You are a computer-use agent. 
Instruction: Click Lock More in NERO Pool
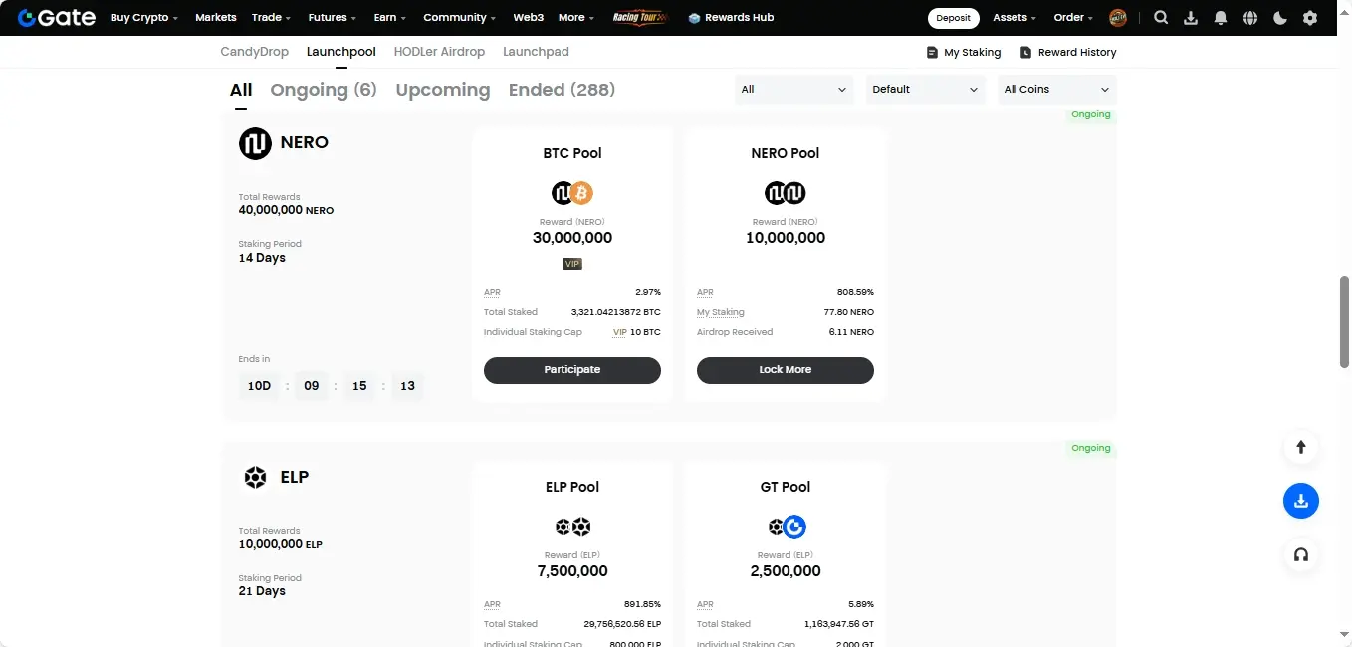[786, 370]
